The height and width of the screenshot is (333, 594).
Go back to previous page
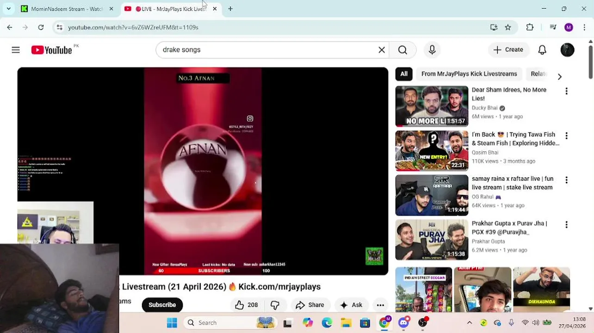10,27
